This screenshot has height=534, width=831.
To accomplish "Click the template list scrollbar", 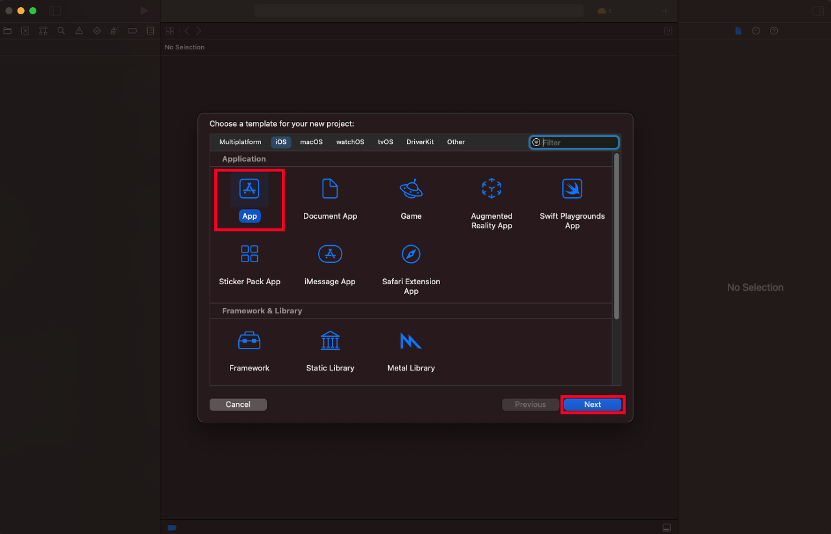I will coord(617,236).
